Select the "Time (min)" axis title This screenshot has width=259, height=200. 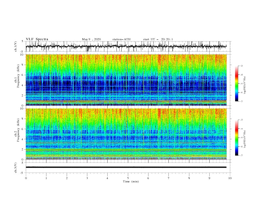tap(131, 181)
